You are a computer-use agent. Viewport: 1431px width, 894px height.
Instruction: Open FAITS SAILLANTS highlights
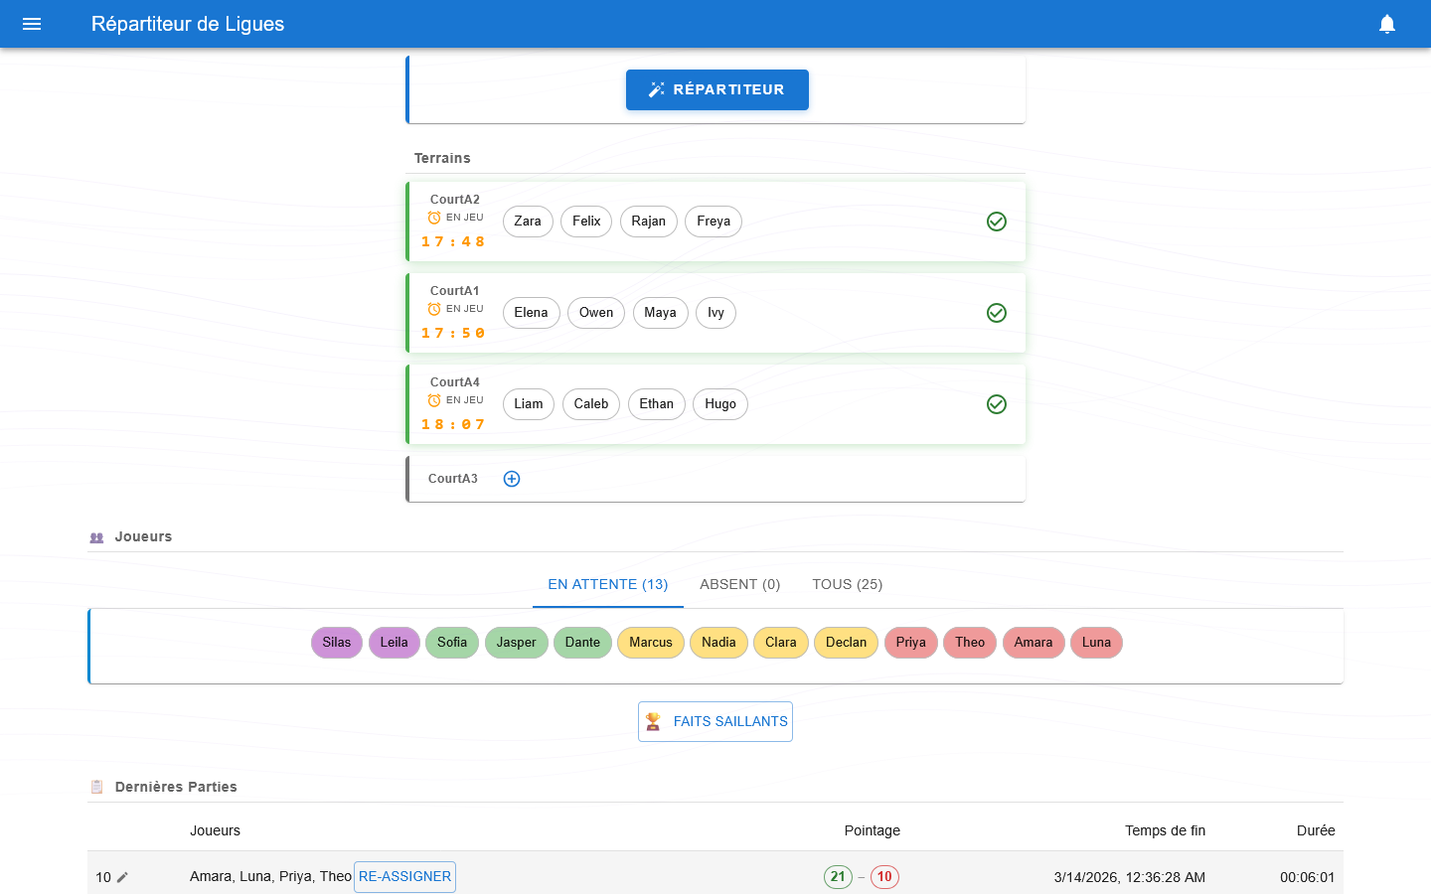click(729, 721)
